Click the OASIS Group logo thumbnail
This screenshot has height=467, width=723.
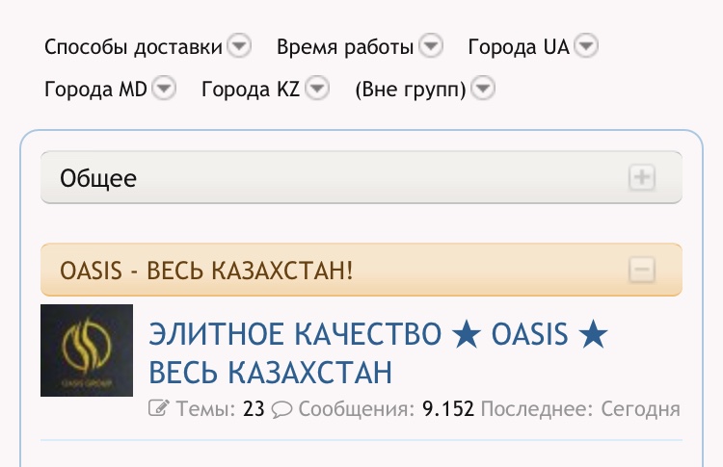click(87, 350)
